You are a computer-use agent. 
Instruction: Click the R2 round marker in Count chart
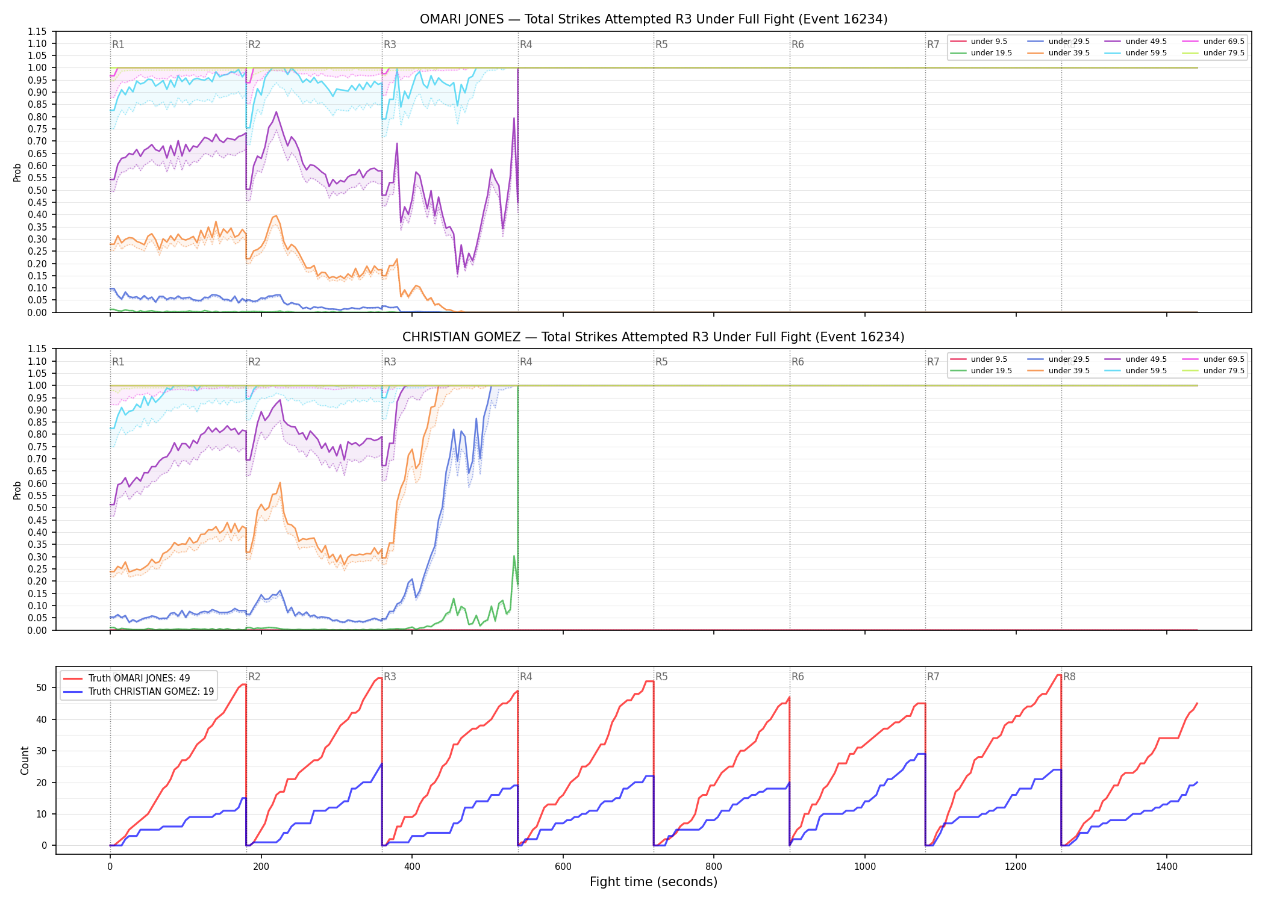[254, 677]
